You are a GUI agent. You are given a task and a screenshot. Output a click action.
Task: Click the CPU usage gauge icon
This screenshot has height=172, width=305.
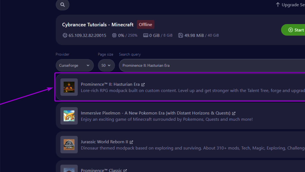coord(114,35)
